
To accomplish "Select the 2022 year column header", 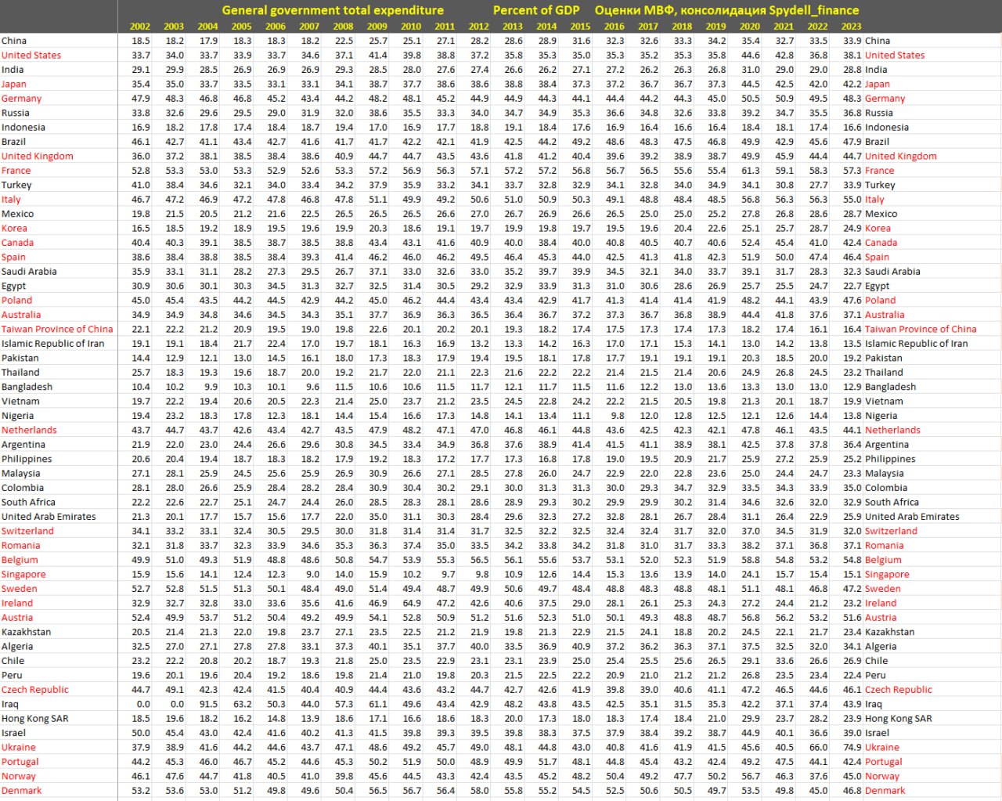I will [817, 27].
